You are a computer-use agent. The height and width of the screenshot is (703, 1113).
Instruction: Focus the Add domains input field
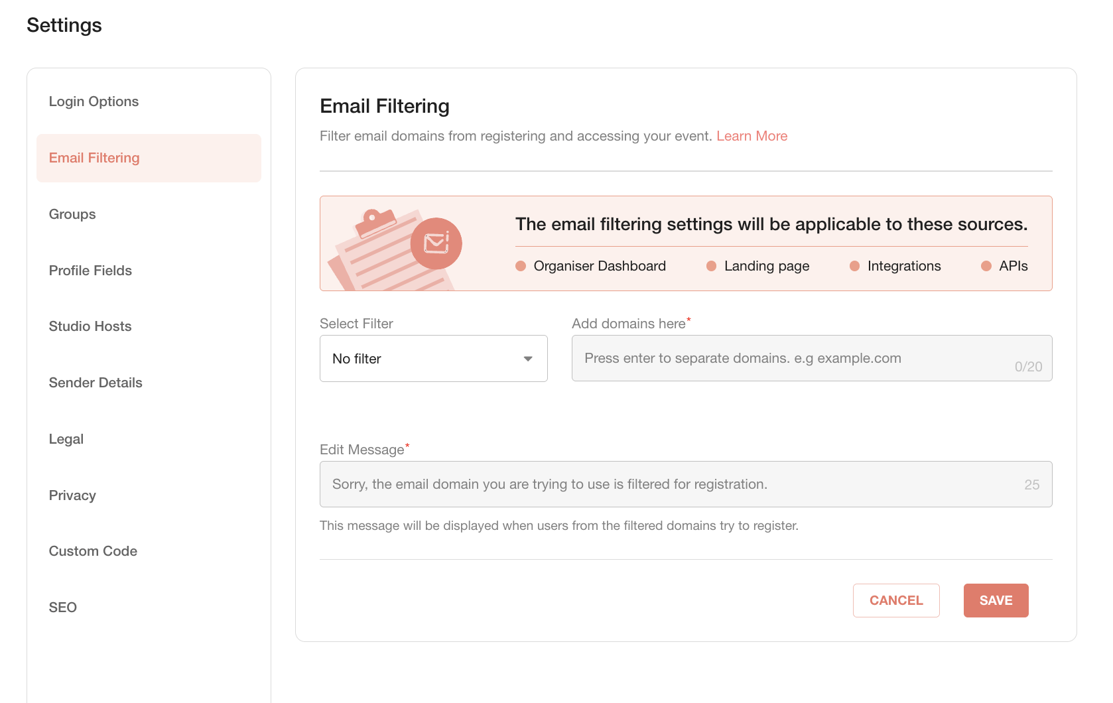[x=812, y=358]
